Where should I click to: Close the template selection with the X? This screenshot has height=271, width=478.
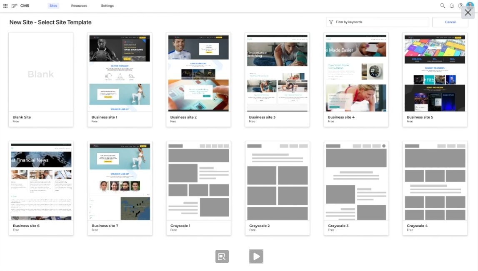coord(468,12)
